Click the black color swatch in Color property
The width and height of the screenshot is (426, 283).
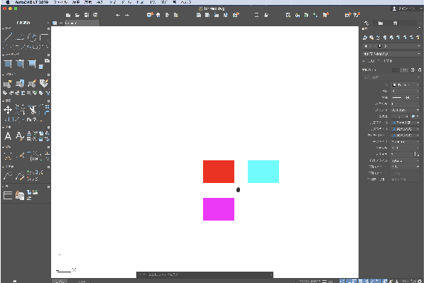coord(395,85)
